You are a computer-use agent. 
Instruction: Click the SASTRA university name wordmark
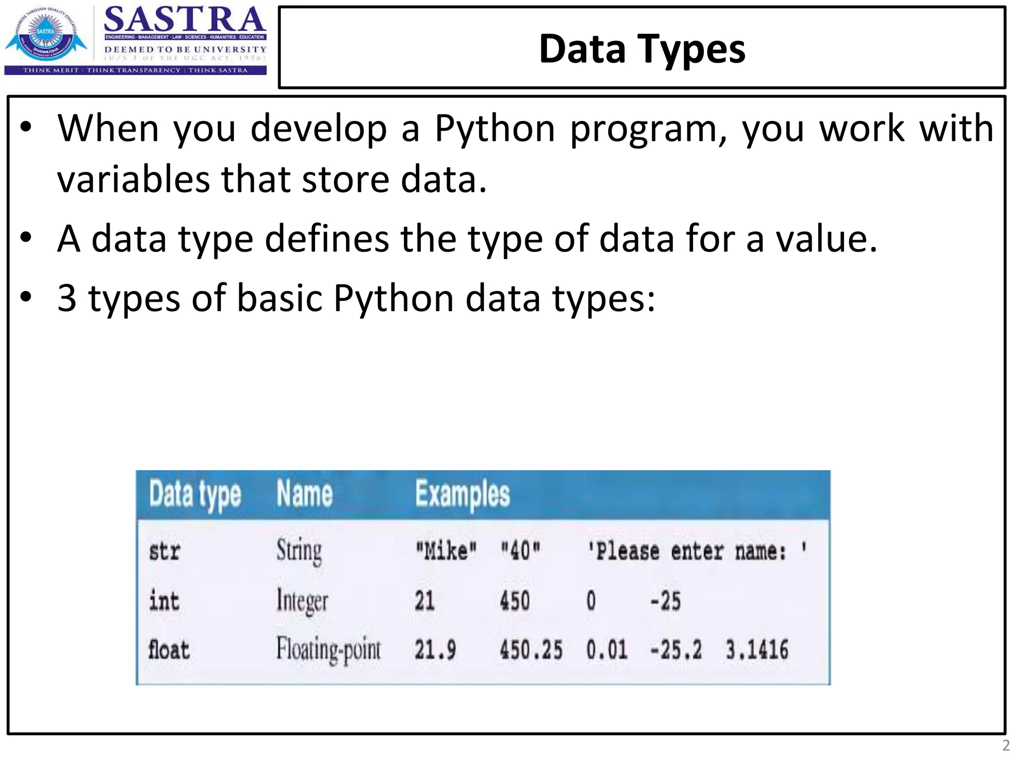pos(184,20)
